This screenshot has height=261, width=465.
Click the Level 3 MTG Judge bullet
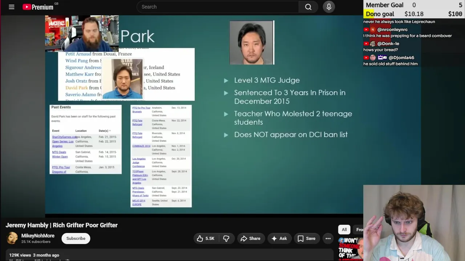[267, 80]
